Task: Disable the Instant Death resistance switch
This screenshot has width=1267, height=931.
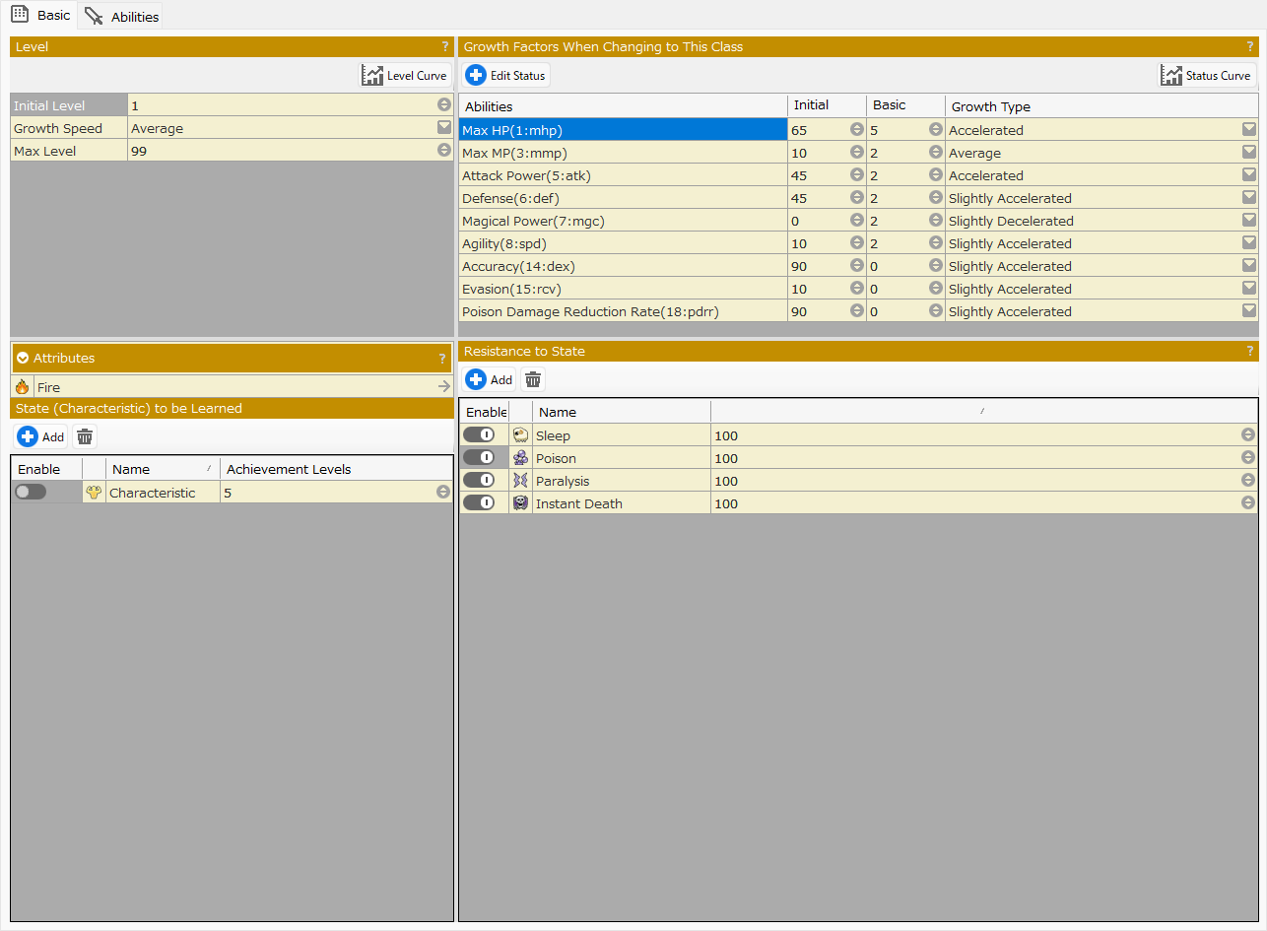Action: pos(479,503)
